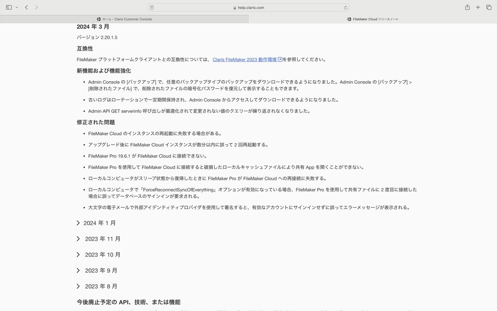Click the back navigation arrow

[x=27, y=7]
